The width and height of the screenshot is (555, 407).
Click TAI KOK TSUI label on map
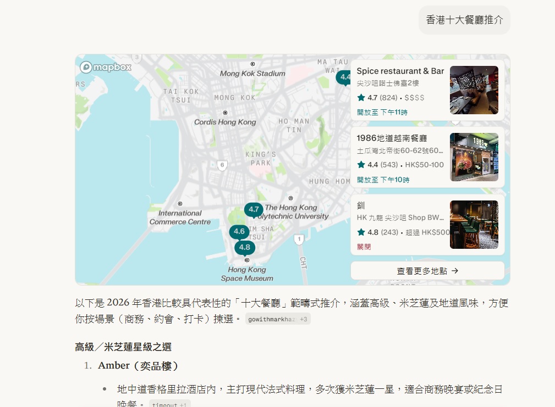181,96
